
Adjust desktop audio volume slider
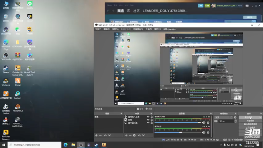[178, 133]
